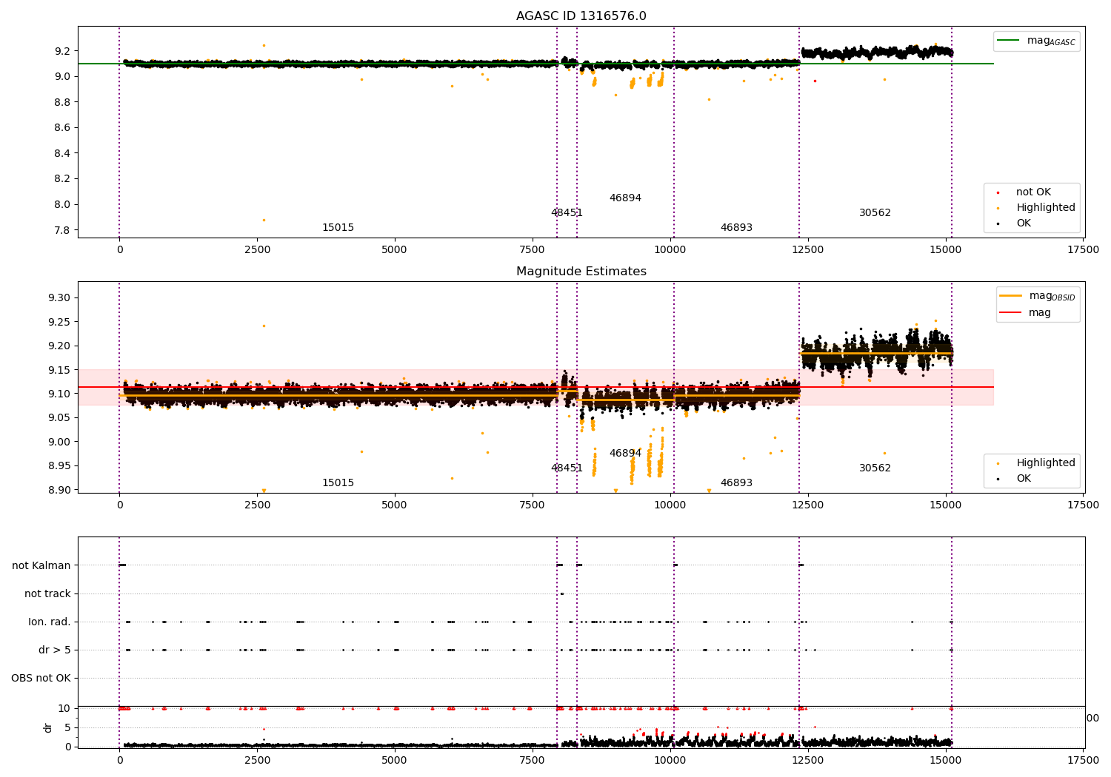The height and width of the screenshot is (777, 1111).
Task: Click obsid label 48451 in top plot
Action: pyautogui.click(x=567, y=213)
